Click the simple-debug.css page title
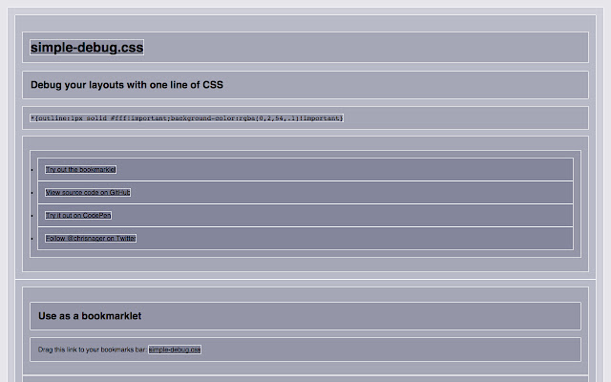Viewport: 611px width, 382px height. point(87,47)
